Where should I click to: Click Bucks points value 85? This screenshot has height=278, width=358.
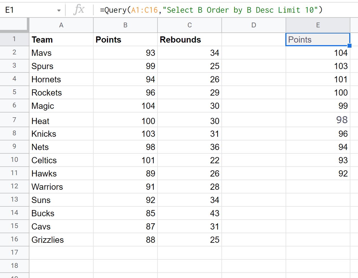125,213
